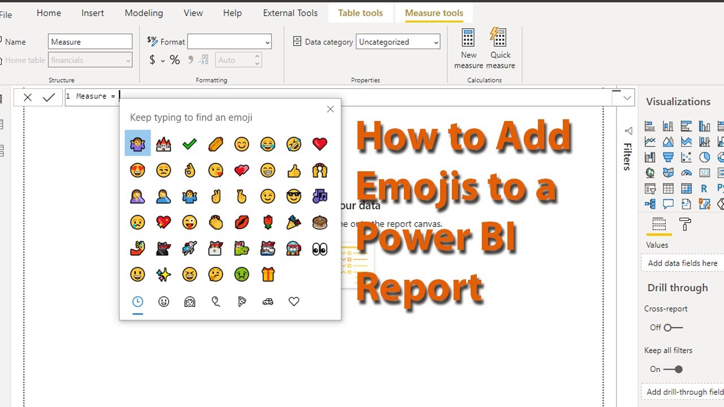This screenshot has height=407, width=724.
Task: Select the funnel chart visual
Action: (668, 157)
